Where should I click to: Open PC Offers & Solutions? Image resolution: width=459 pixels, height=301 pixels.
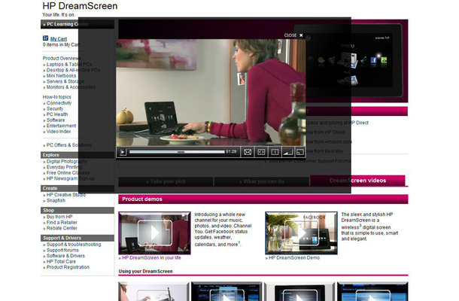pos(69,145)
